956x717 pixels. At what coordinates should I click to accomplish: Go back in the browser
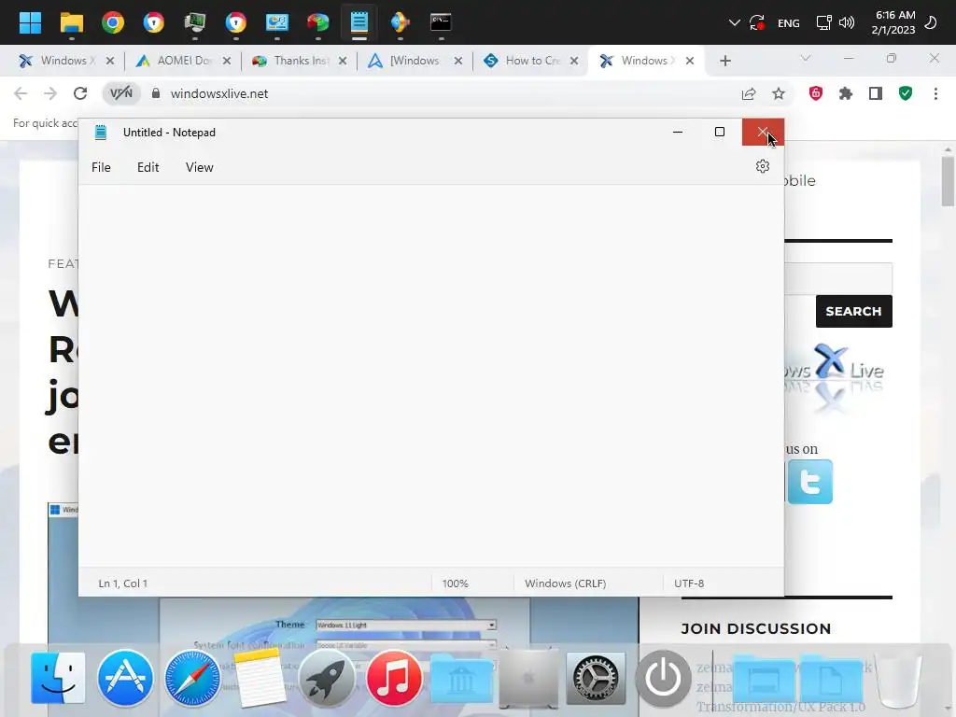[21, 93]
